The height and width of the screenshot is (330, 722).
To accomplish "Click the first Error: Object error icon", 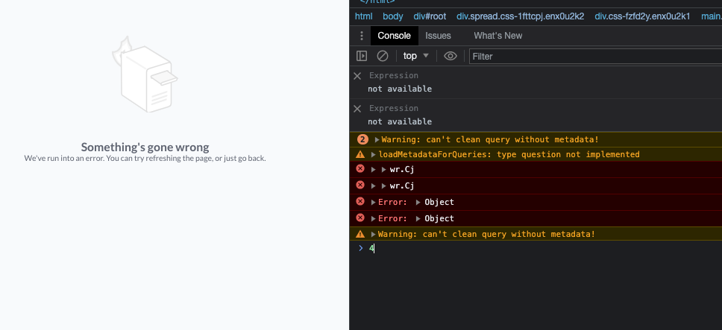I will [360, 201].
